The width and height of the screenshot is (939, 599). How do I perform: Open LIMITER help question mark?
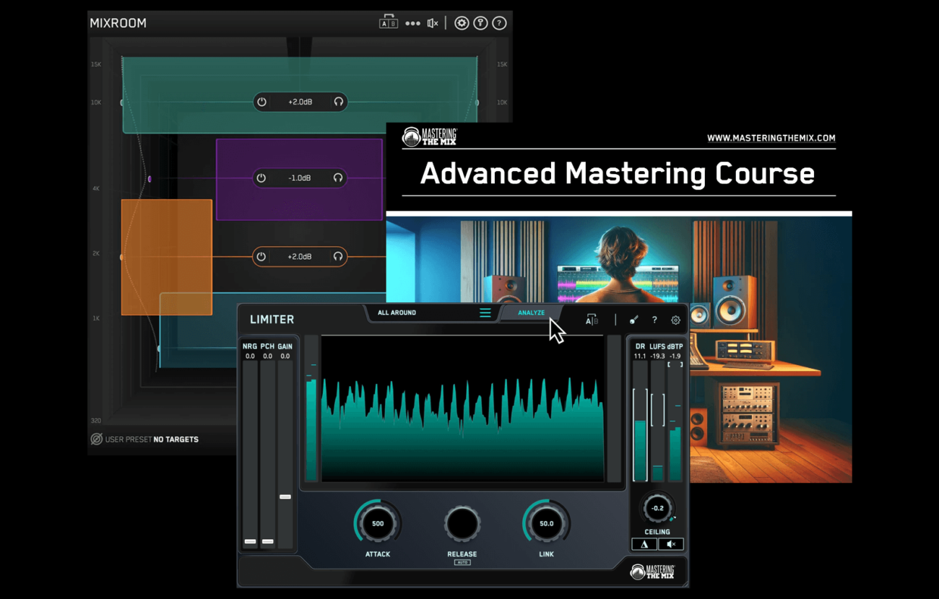pyautogui.click(x=654, y=320)
